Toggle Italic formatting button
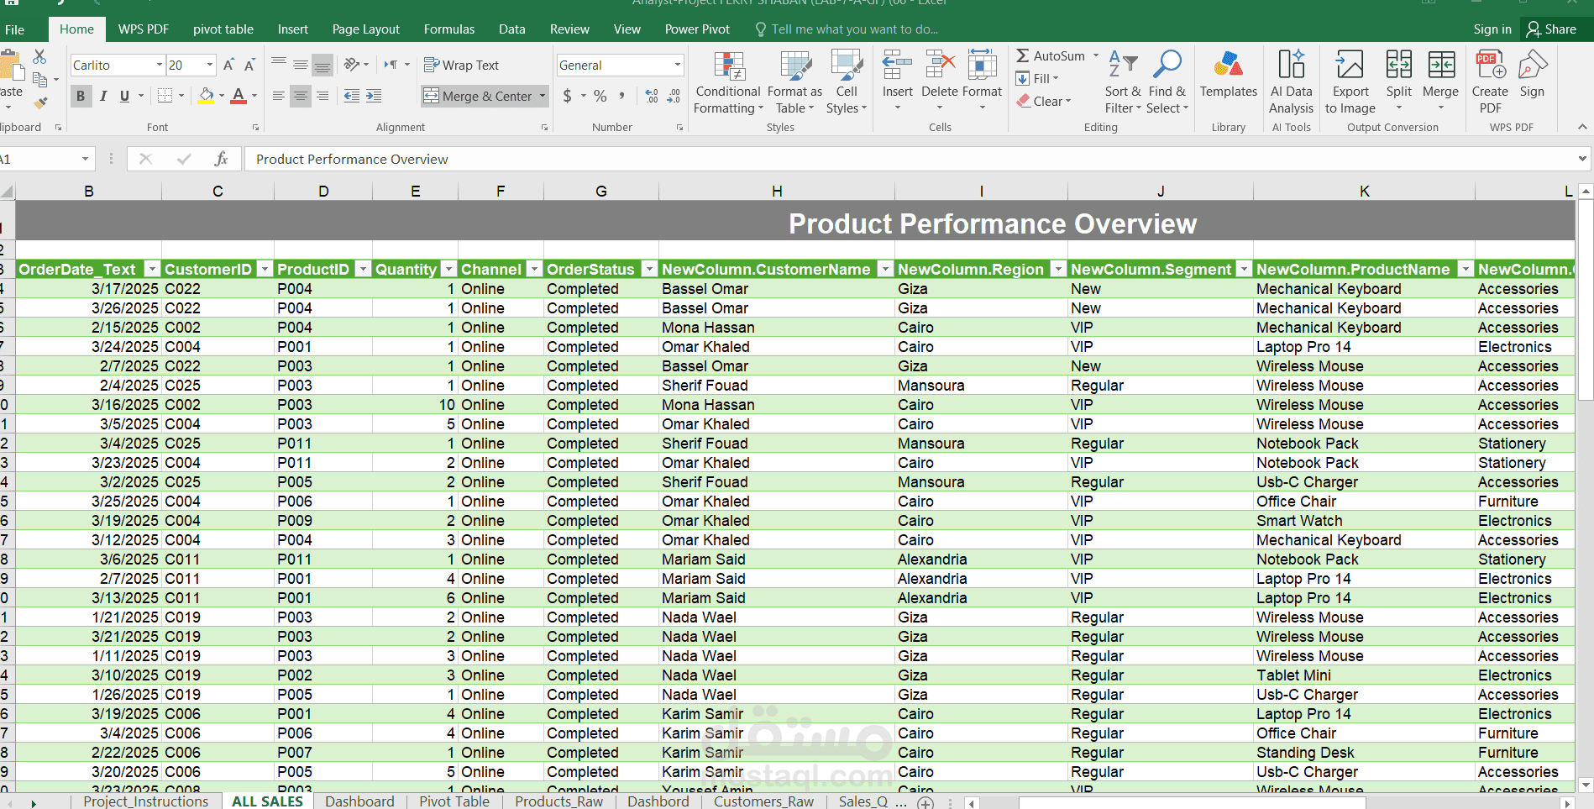The image size is (1594, 809). [x=102, y=96]
